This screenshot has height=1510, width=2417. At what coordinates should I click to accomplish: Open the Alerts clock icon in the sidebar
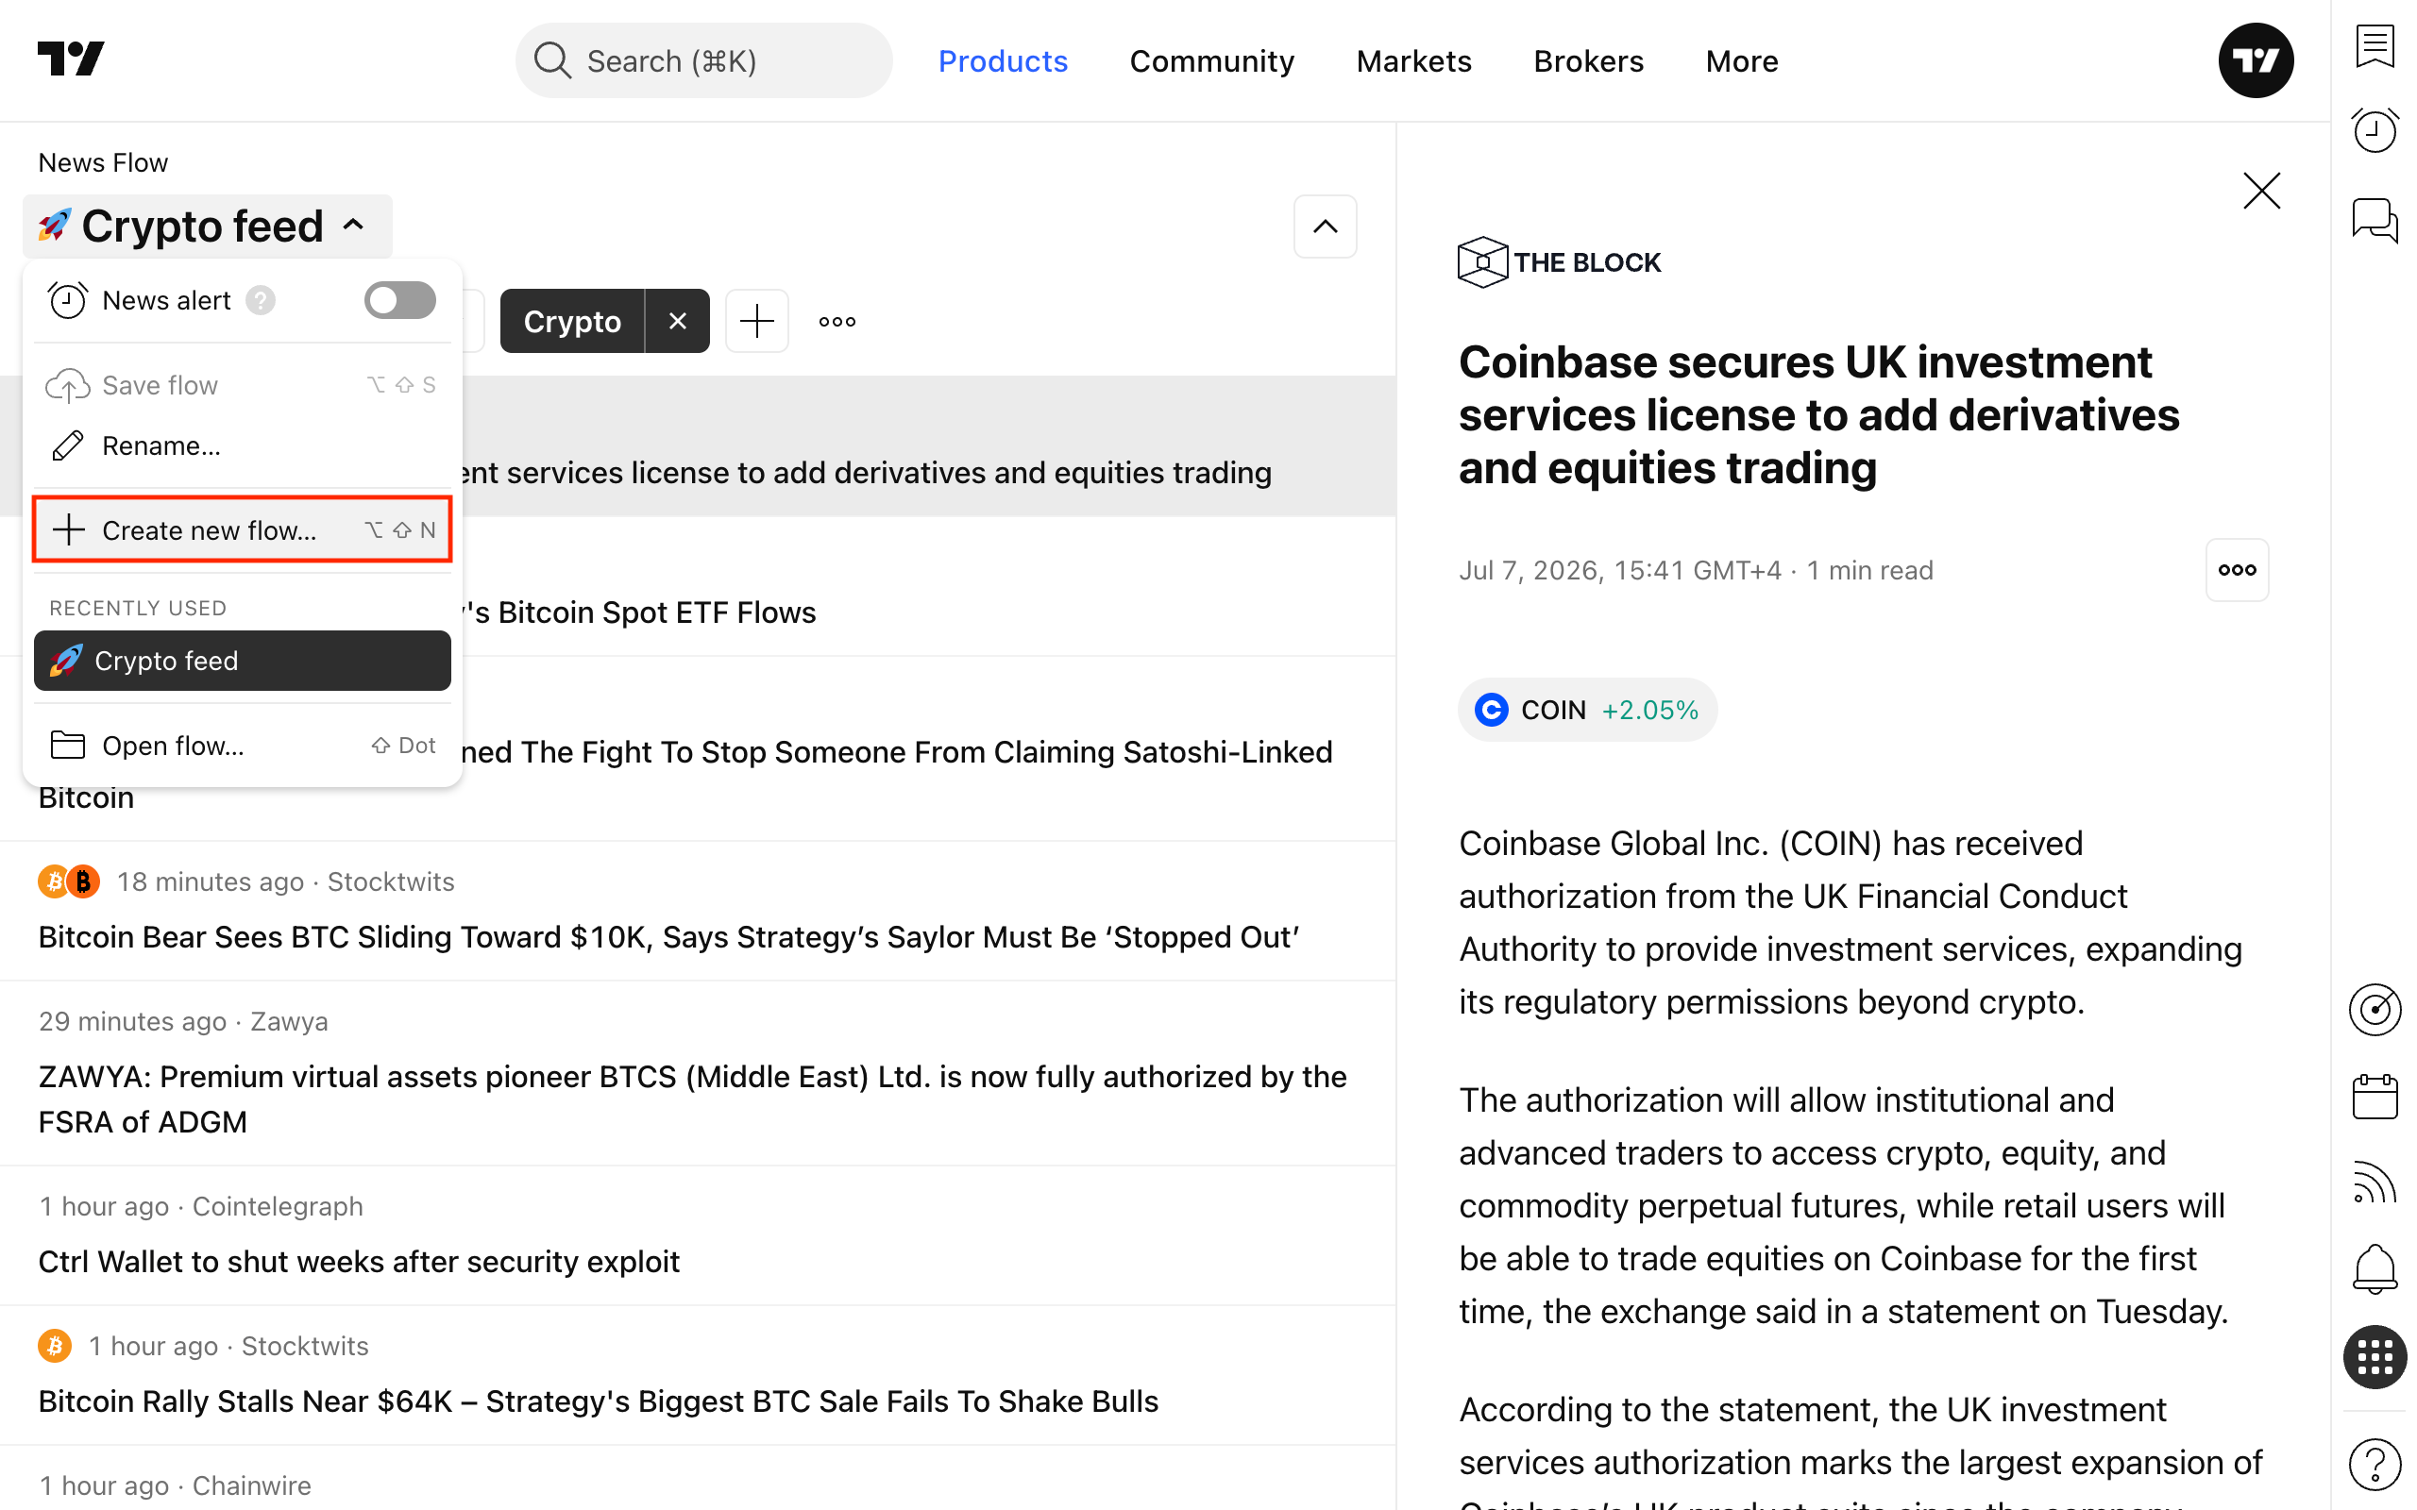2375,131
